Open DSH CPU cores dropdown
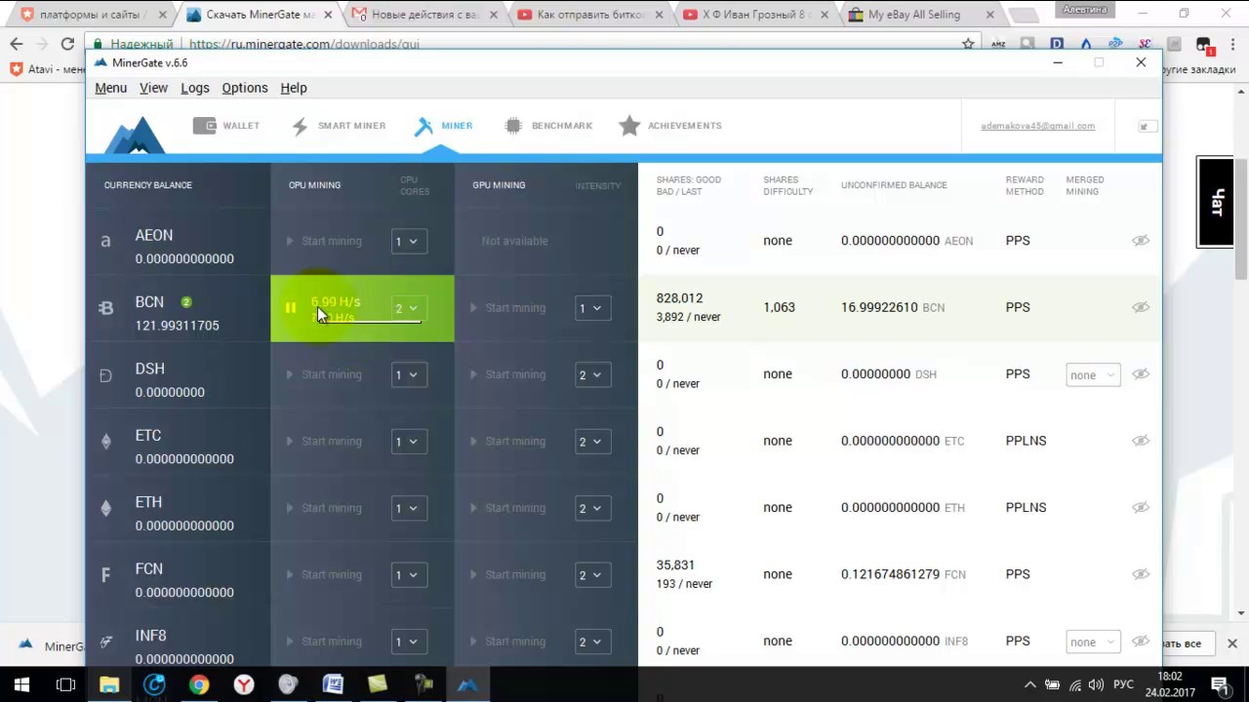Image resolution: width=1249 pixels, height=702 pixels. pos(409,374)
